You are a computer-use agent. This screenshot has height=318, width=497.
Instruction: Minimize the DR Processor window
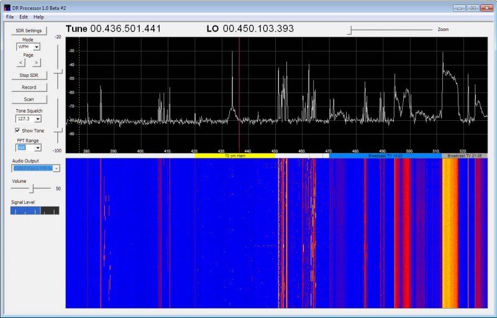[459, 8]
